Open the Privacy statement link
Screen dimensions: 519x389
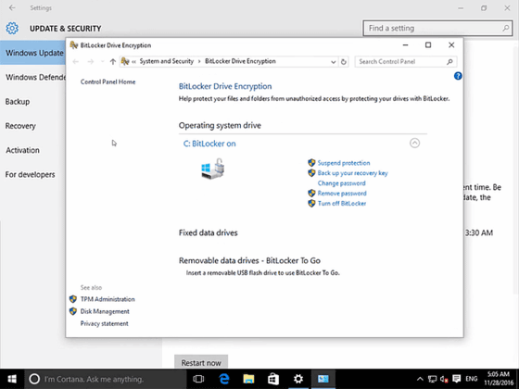[x=104, y=323]
